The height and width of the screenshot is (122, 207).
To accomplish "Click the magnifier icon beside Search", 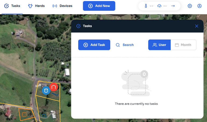I will click(118, 45).
